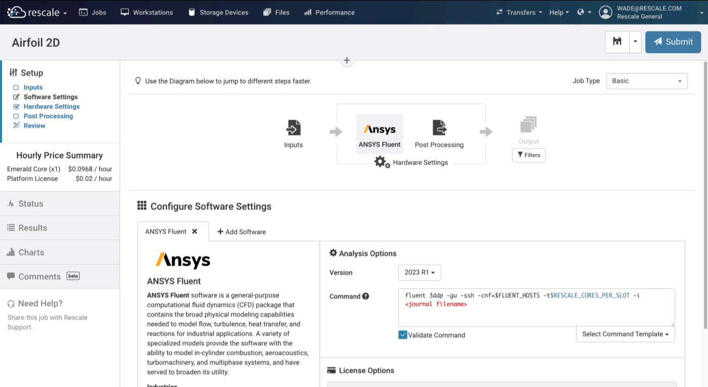Click the user account avatar icon

click(605, 12)
